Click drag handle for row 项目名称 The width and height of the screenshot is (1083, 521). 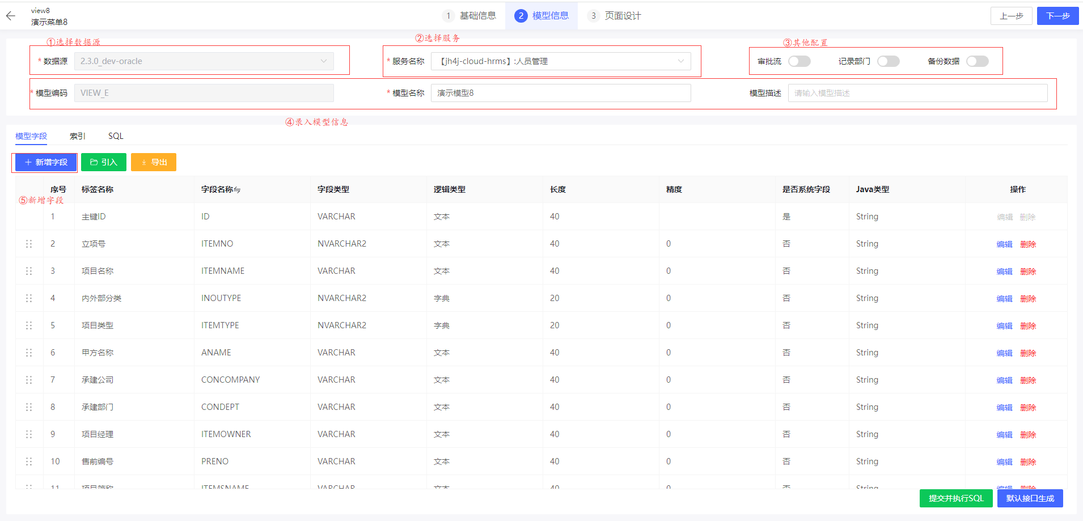coord(29,271)
